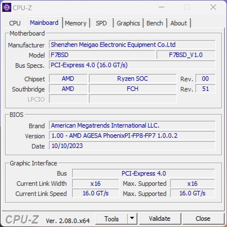227x227 pixels.
Task: Click Current Link Width x16 value
Action: [x=95, y=184]
